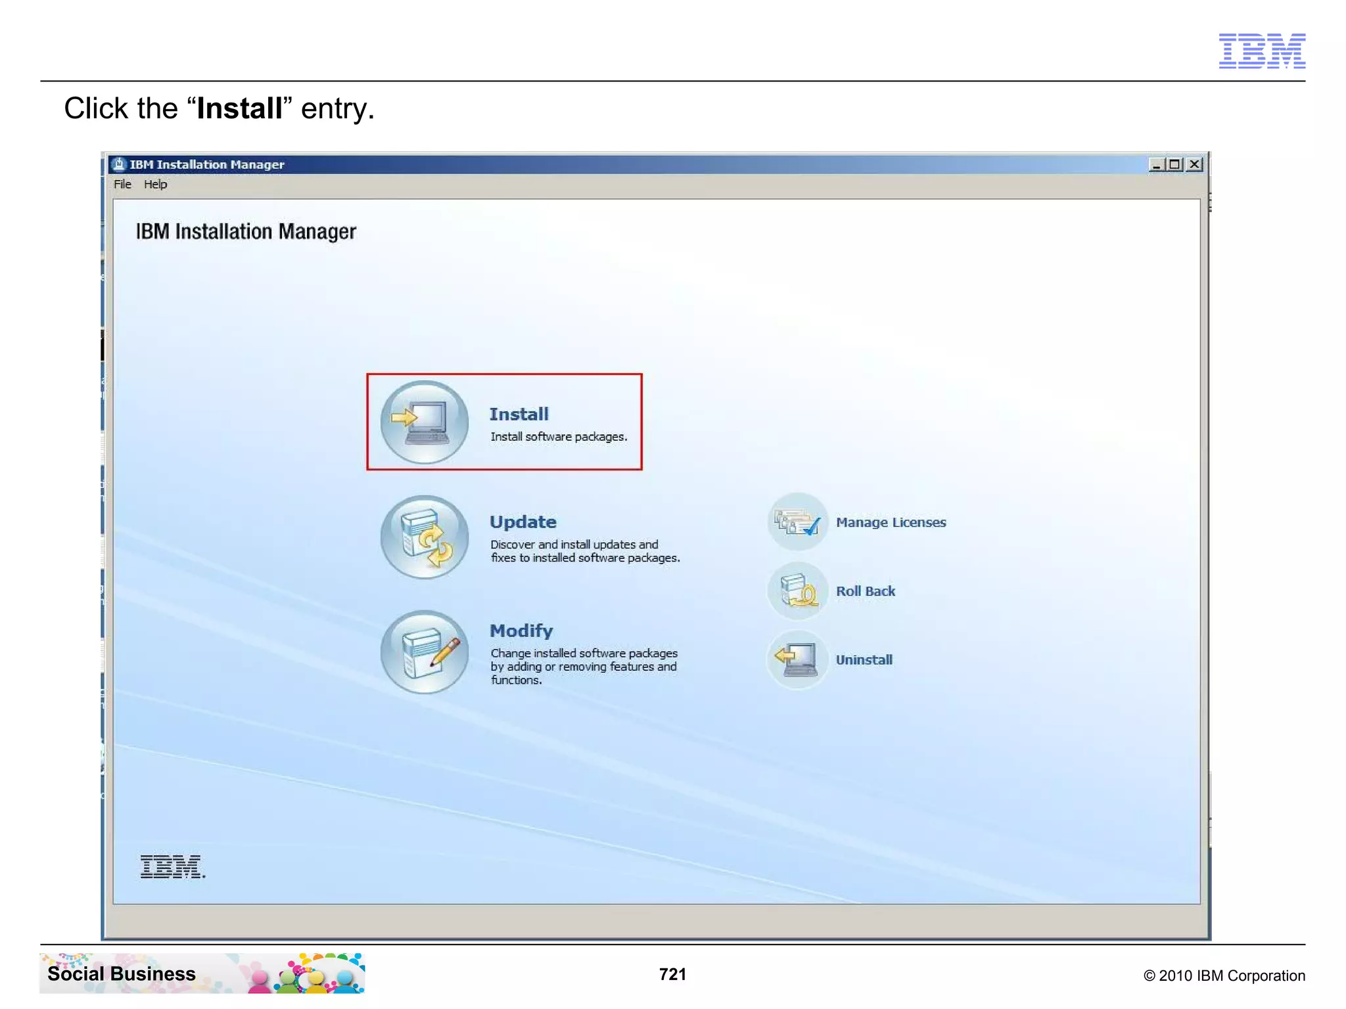Open the Uninstall link

(x=864, y=660)
